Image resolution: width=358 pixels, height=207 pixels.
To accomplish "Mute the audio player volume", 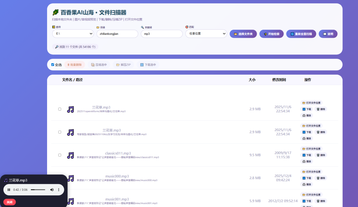I will pos(52,190).
